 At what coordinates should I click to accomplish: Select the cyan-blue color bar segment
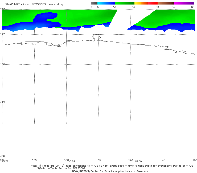click(106, 3)
